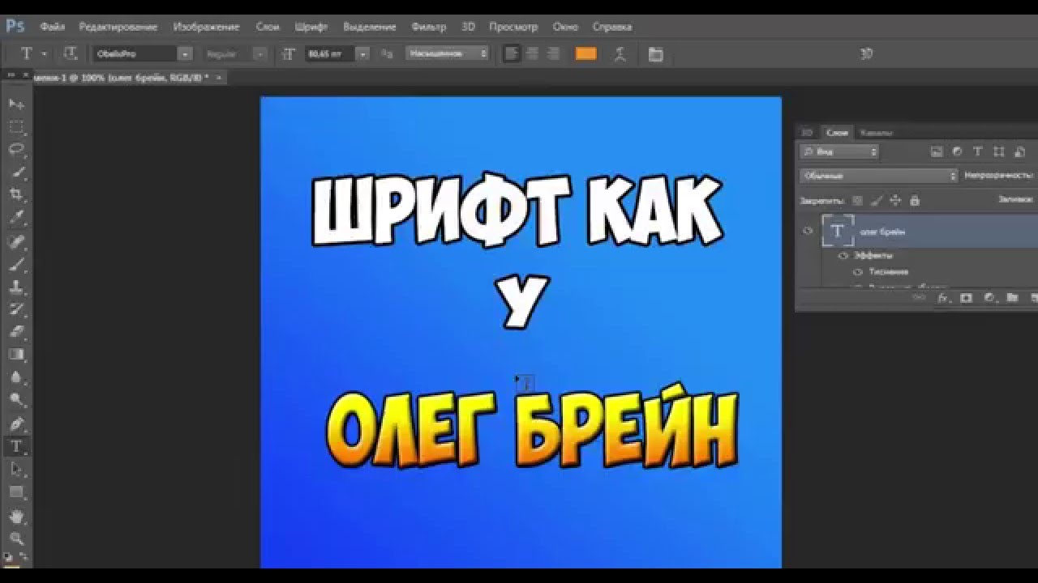Select the Rectangular Marquee tool
Screen dimensions: 1038x583
pos(16,127)
